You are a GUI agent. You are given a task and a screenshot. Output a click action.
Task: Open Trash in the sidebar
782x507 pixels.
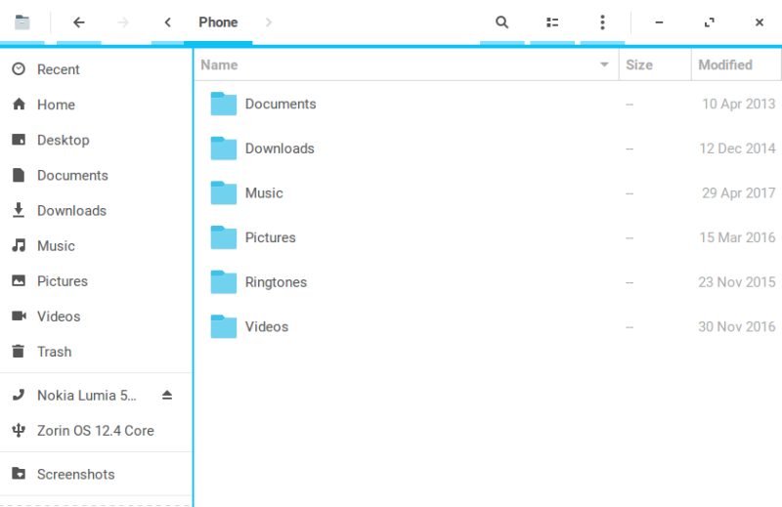[x=96, y=352]
